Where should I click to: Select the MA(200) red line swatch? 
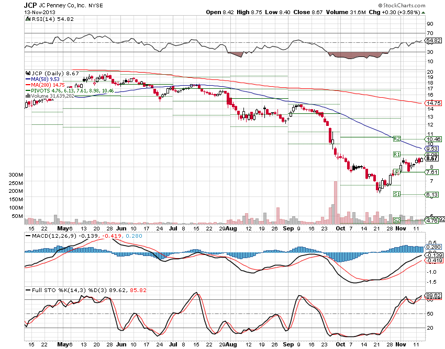click(x=28, y=85)
